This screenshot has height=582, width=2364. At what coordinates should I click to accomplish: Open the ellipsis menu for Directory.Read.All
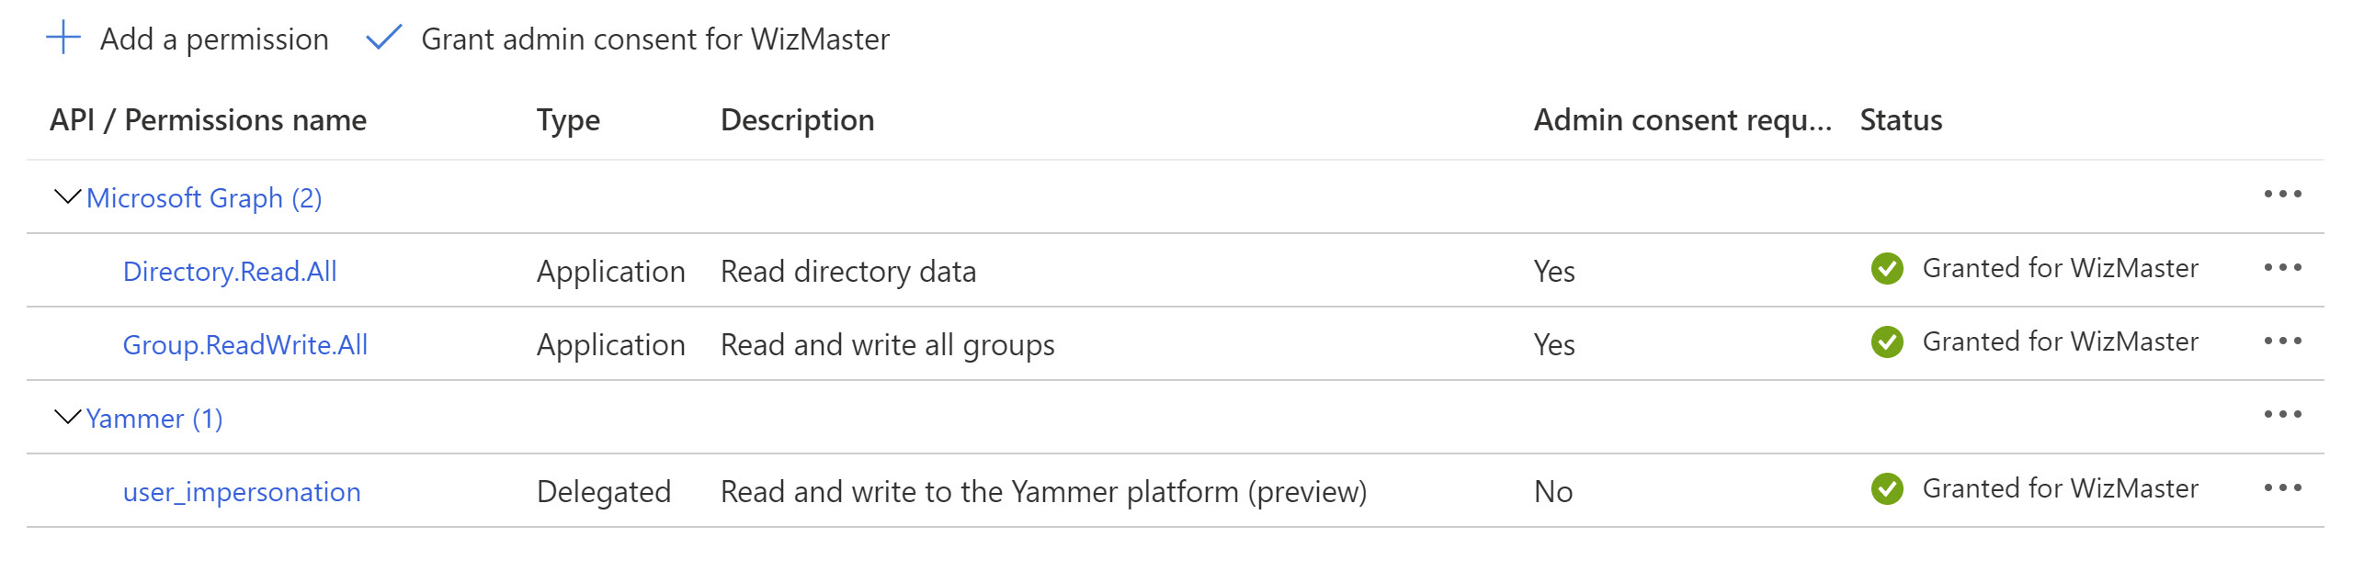[x=2282, y=267]
